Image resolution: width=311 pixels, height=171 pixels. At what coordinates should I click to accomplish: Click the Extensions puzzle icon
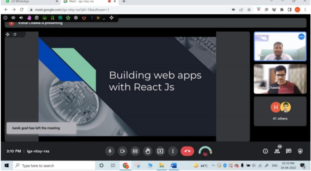[282, 10]
